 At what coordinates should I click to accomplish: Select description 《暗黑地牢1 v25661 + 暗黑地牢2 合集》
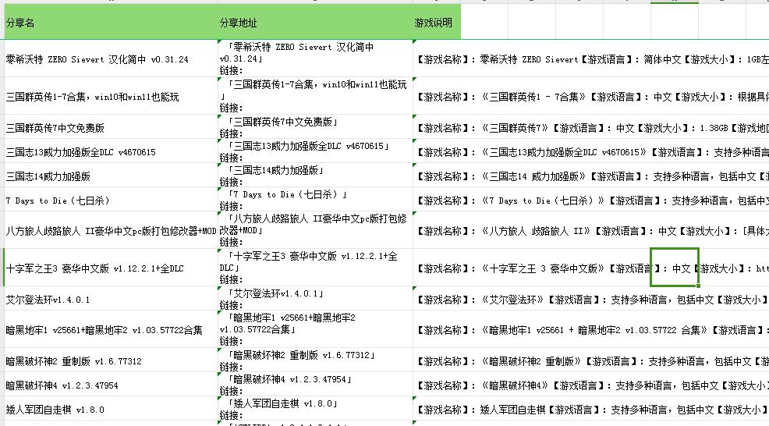point(591,329)
